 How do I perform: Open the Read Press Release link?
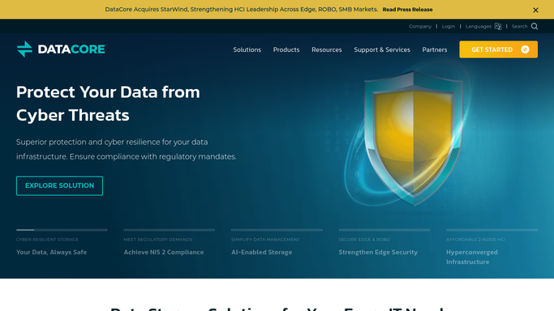tap(407, 10)
